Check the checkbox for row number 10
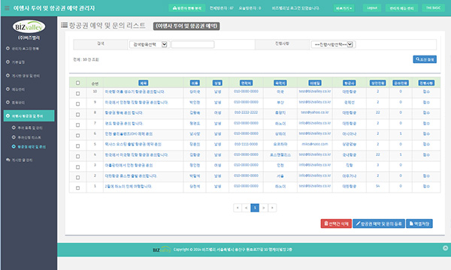The height and width of the screenshot is (270, 451). [77, 94]
